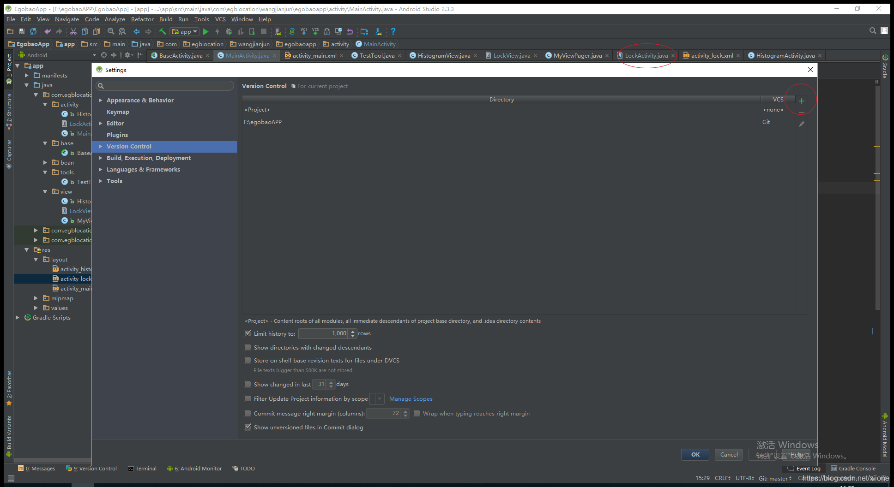Click the Undo arrow icon

click(47, 31)
